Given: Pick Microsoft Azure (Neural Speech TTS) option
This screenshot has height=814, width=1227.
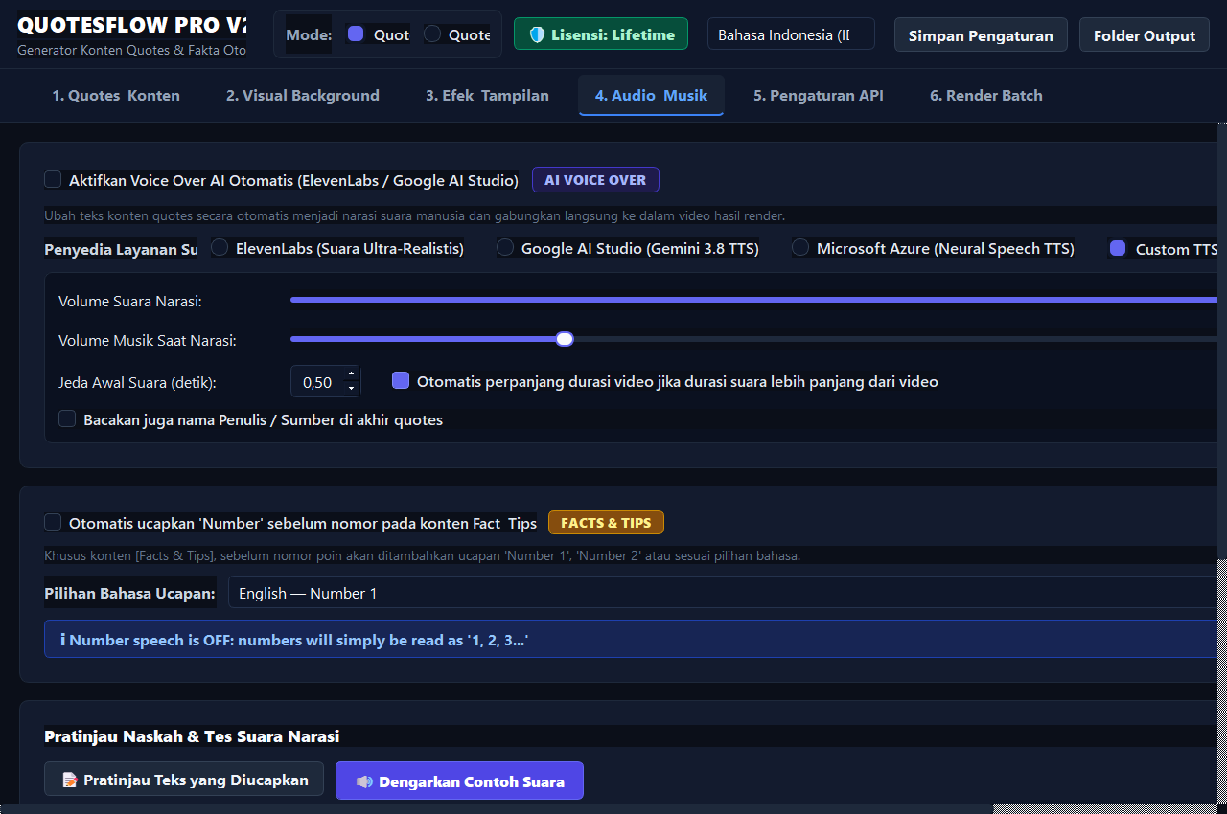Looking at the screenshot, I should [800, 248].
